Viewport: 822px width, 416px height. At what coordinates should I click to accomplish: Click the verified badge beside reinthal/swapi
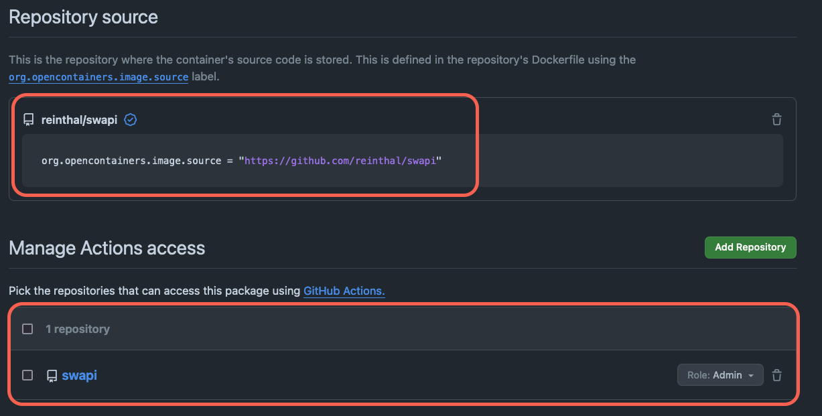click(x=131, y=120)
